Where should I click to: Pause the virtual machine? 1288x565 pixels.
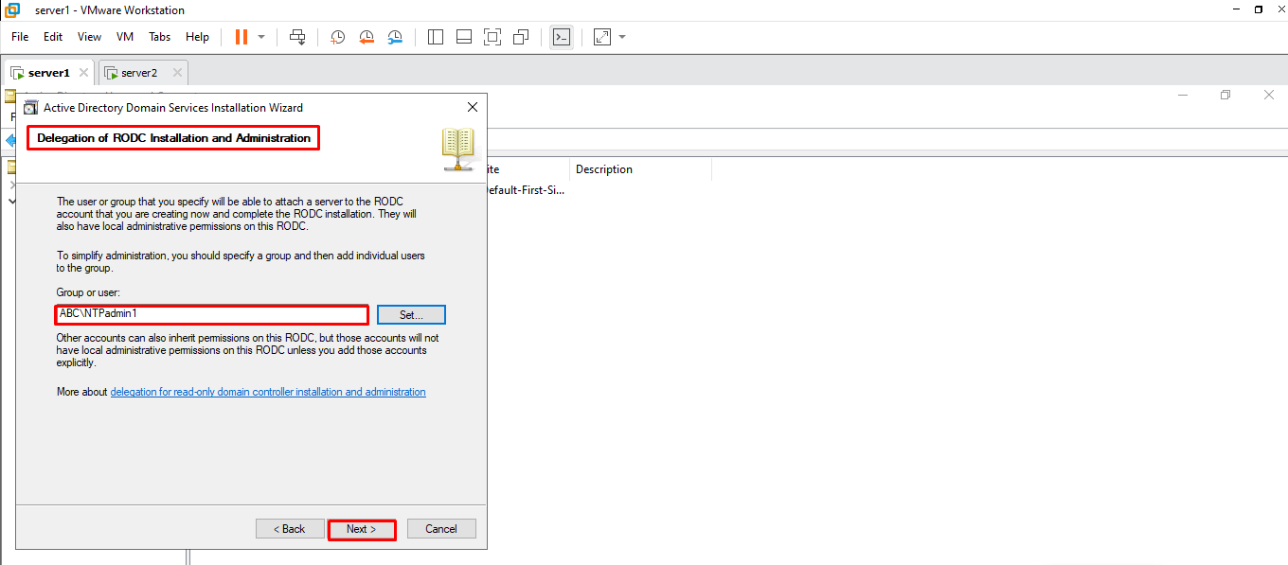241,37
